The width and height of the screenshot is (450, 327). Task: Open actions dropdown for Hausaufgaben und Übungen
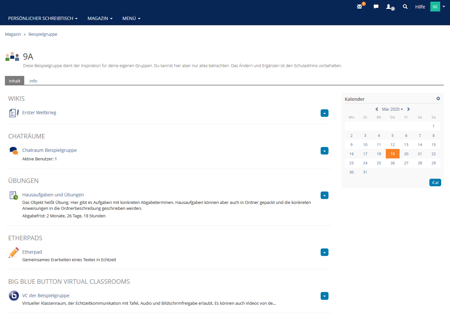coord(324,195)
